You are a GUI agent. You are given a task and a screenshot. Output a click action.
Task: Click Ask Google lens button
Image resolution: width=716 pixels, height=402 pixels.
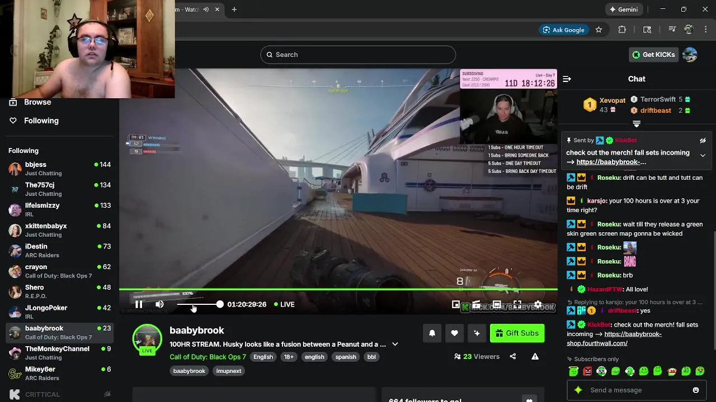pos(563,30)
